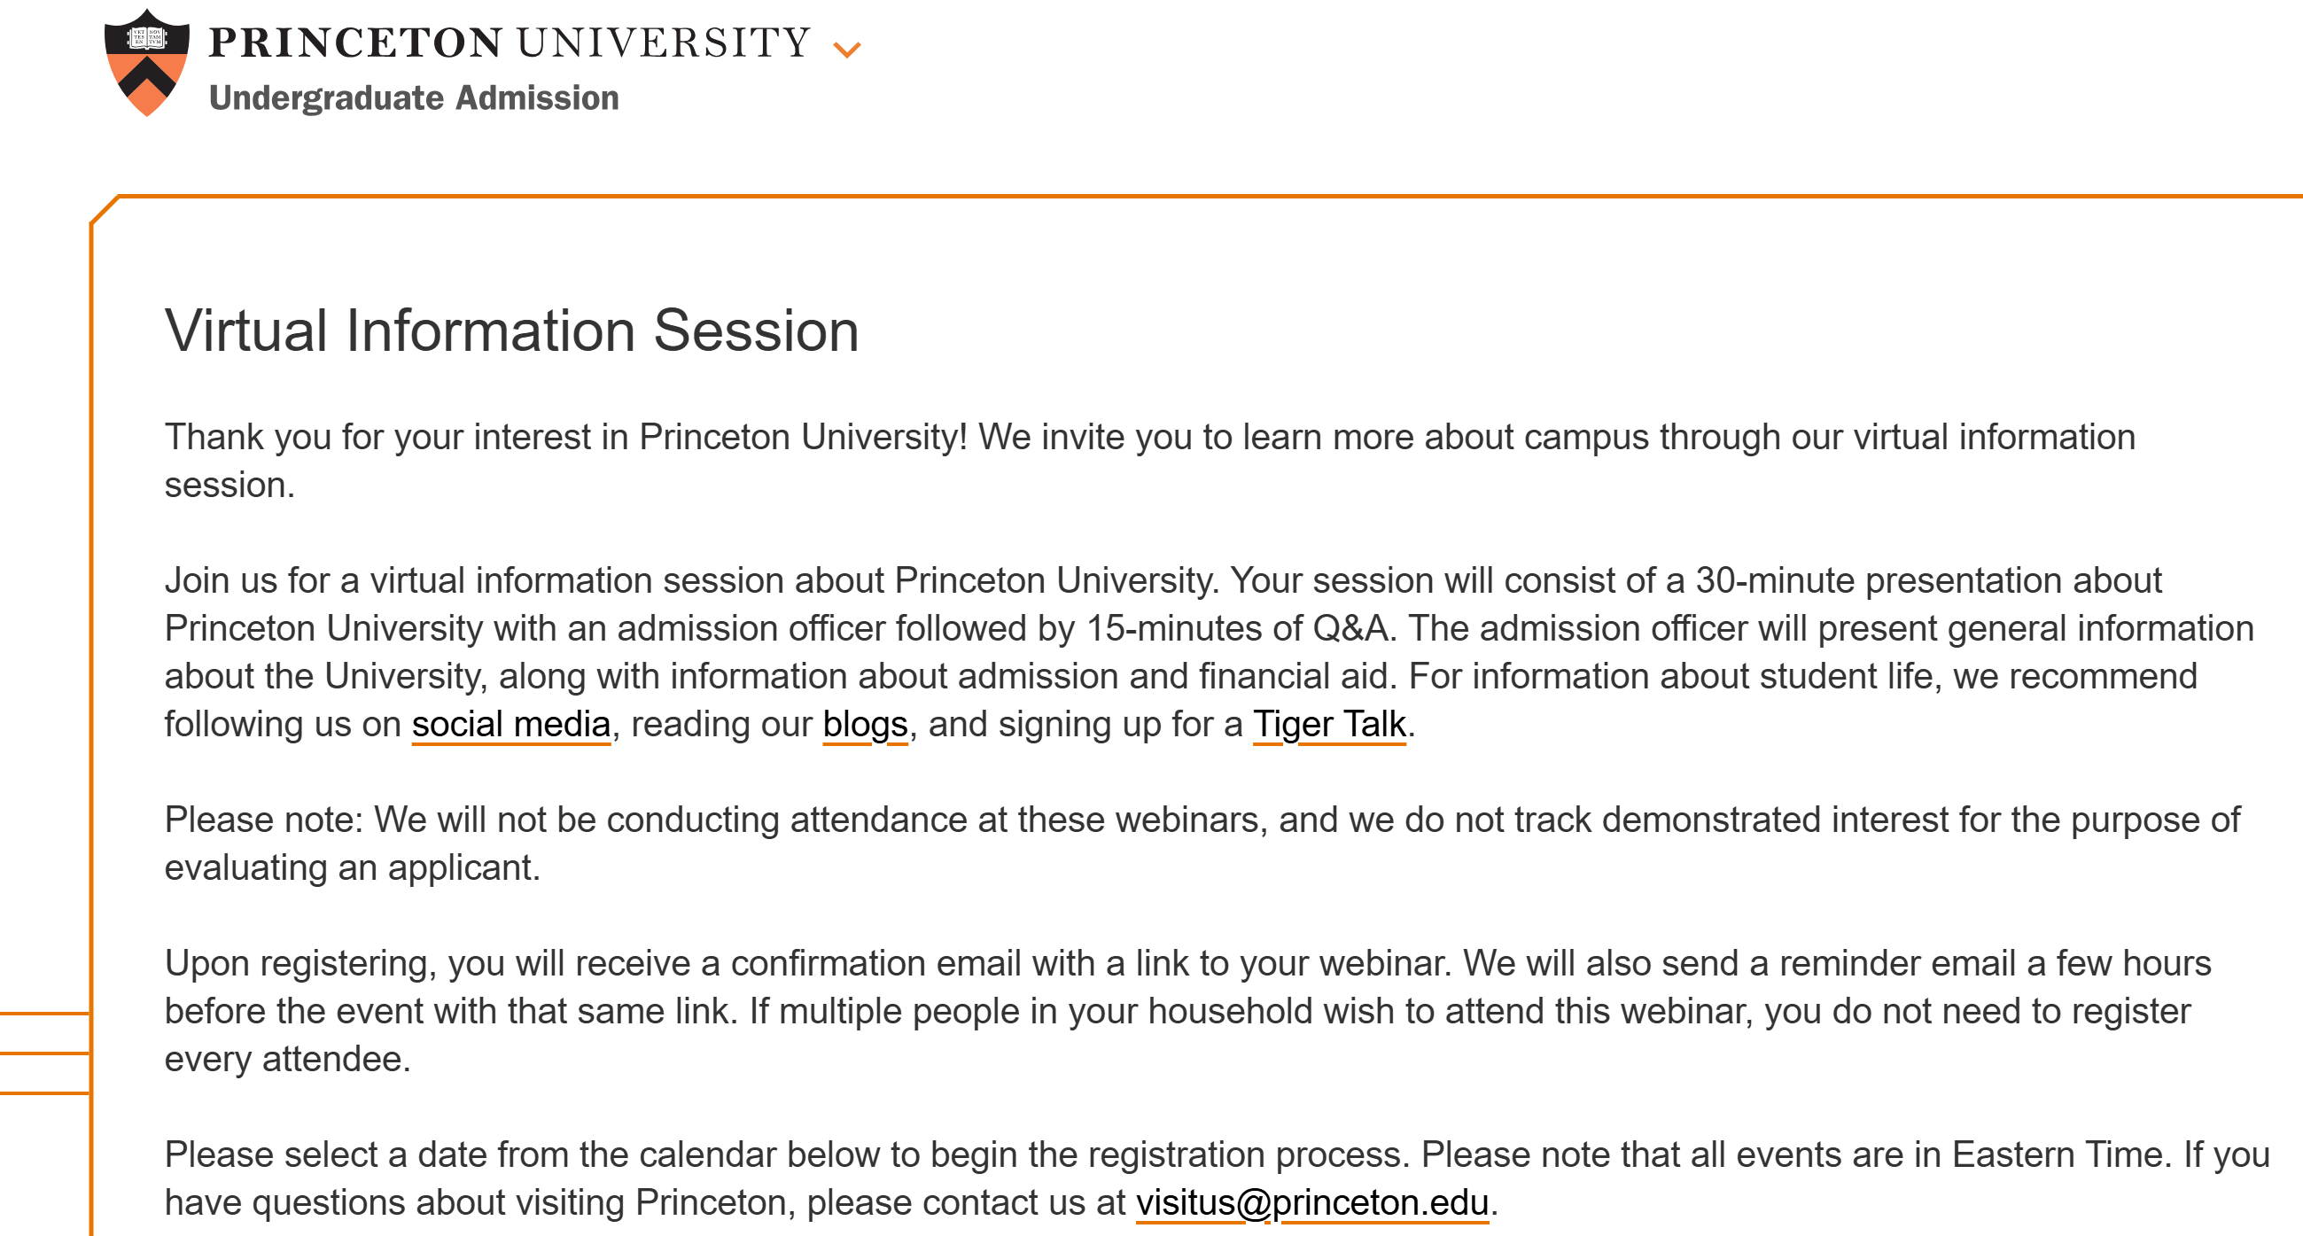Open the PRINCETON UNIVERSITY wordmark link

510,42
